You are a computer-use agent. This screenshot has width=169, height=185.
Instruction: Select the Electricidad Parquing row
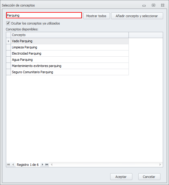pos(70,53)
